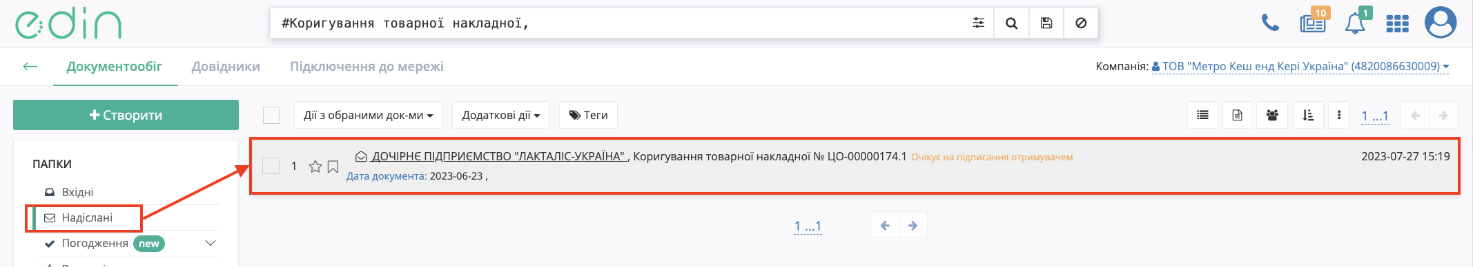Open search filter settings icon
The image size is (1473, 267).
pos(978,23)
